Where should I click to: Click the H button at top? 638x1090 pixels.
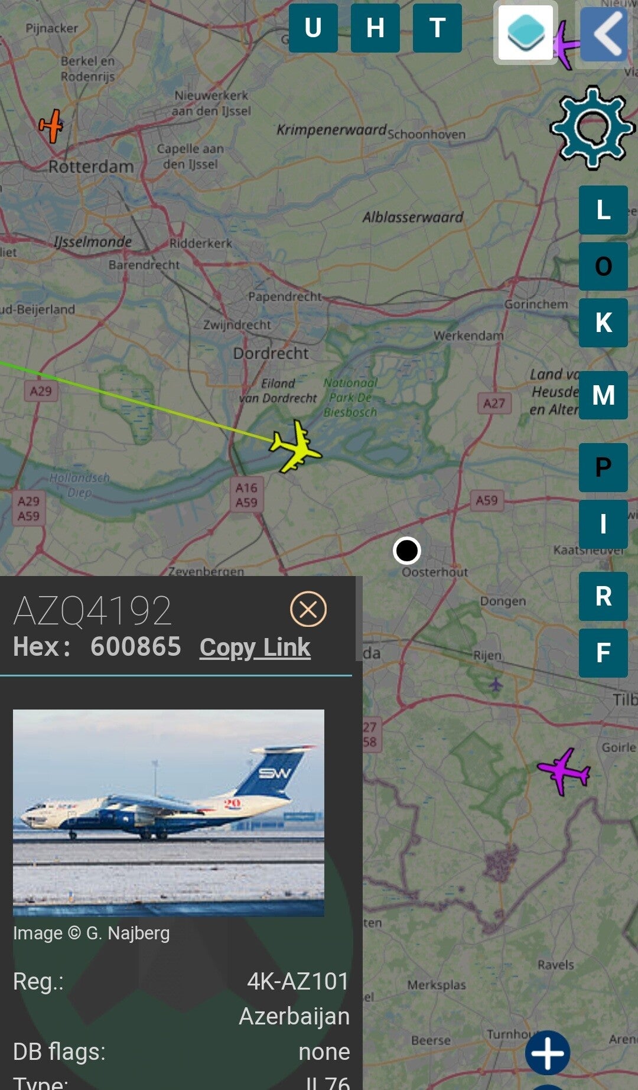[x=375, y=28]
